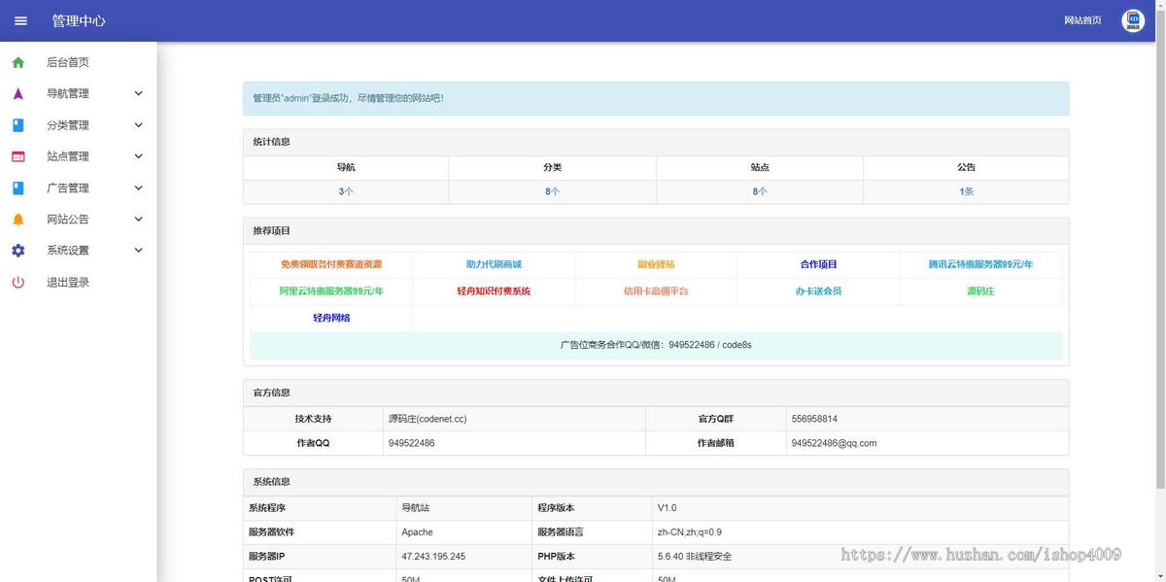The width and height of the screenshot is (1166, 582).
Task: Click the green home icon in sidebar
Action: (18, 62)
